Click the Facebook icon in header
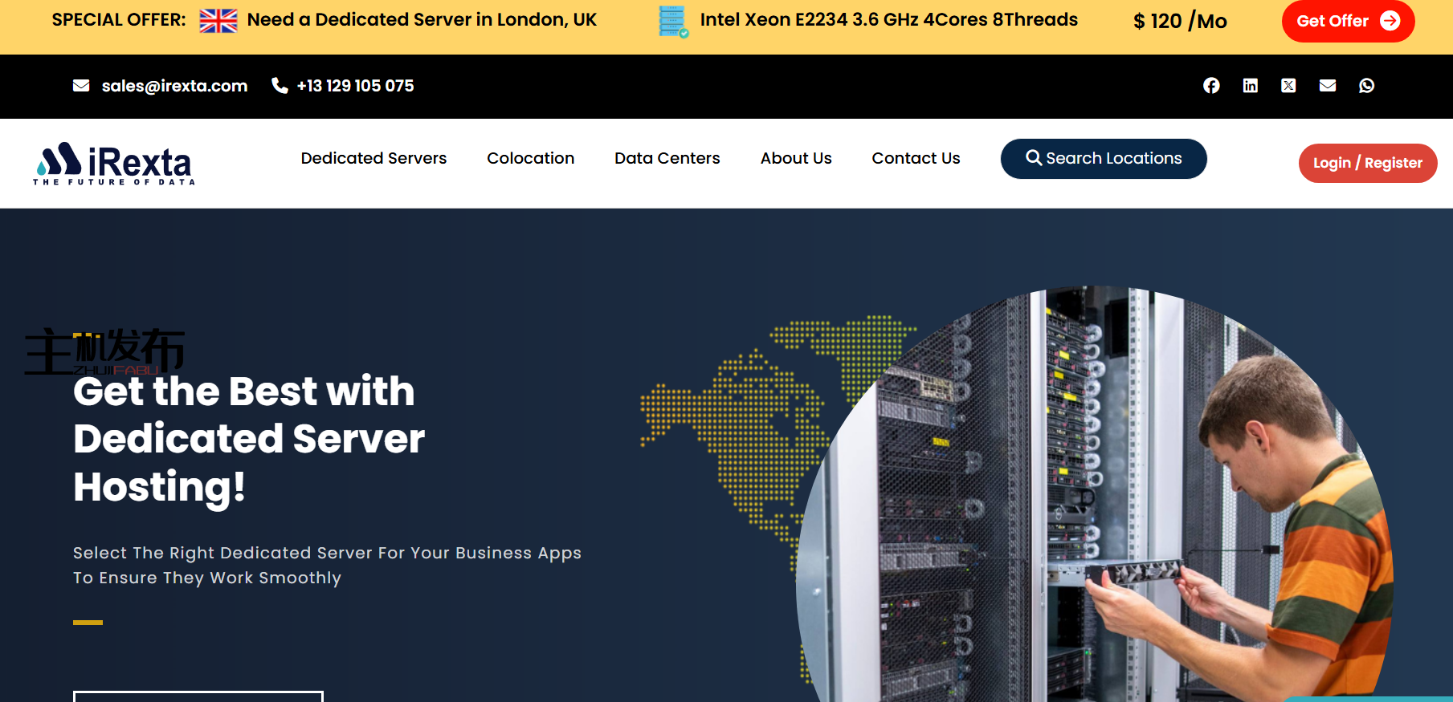The width and height of the screenshot is (1453, 702). (1211, 86)
